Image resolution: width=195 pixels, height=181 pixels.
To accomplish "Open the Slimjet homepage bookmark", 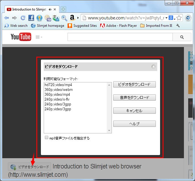I will pos(48,26).
